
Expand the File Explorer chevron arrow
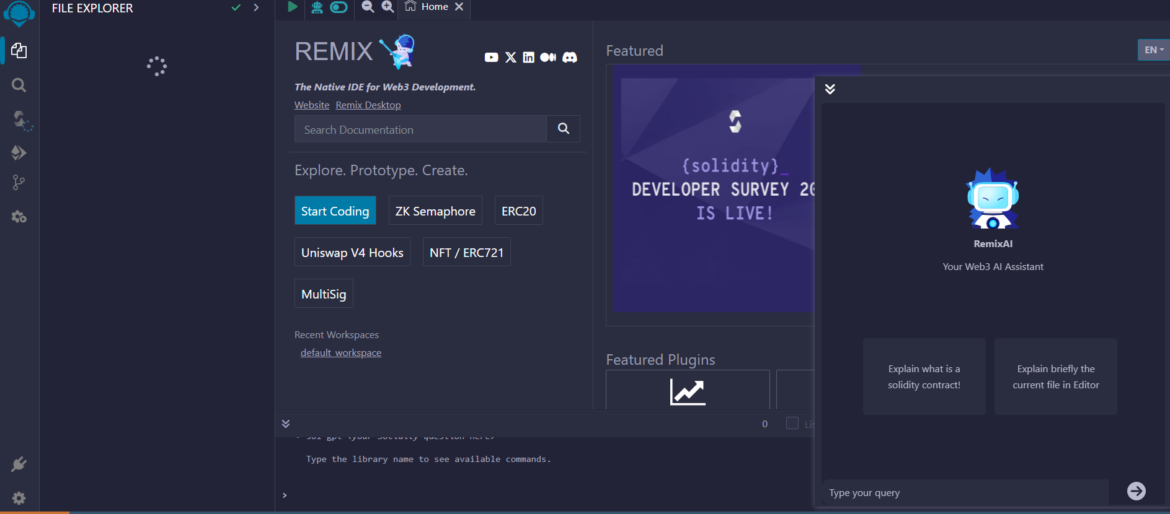pyautogui.click(x=256, y=7)
